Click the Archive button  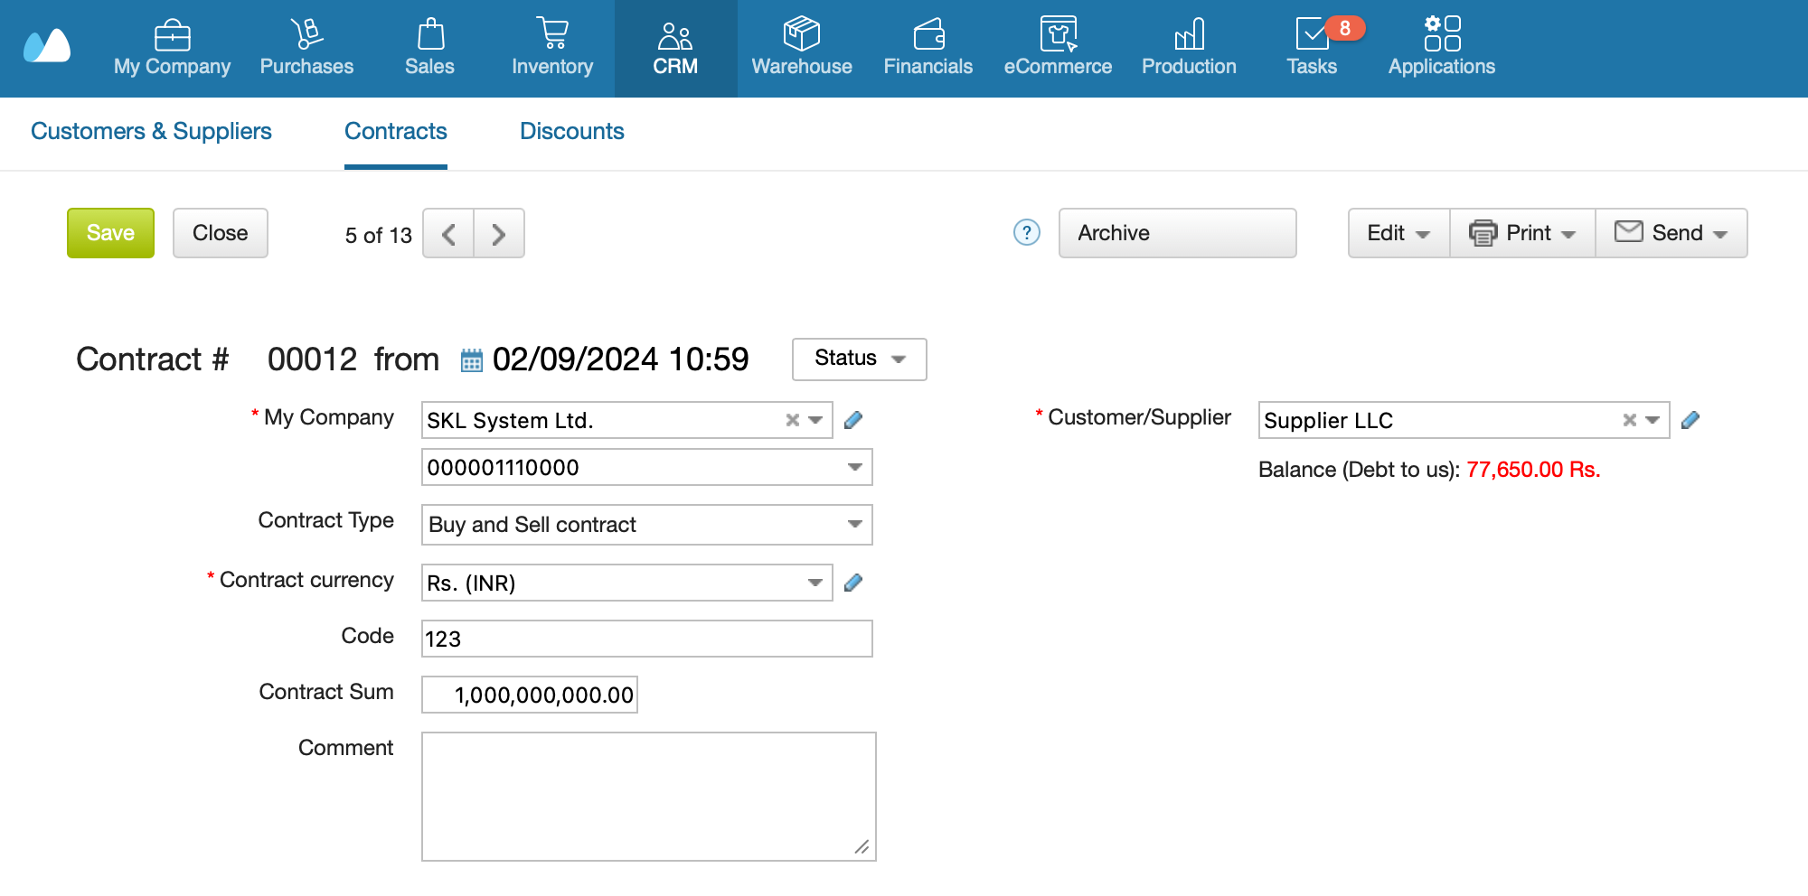[x=1177, y=233]
